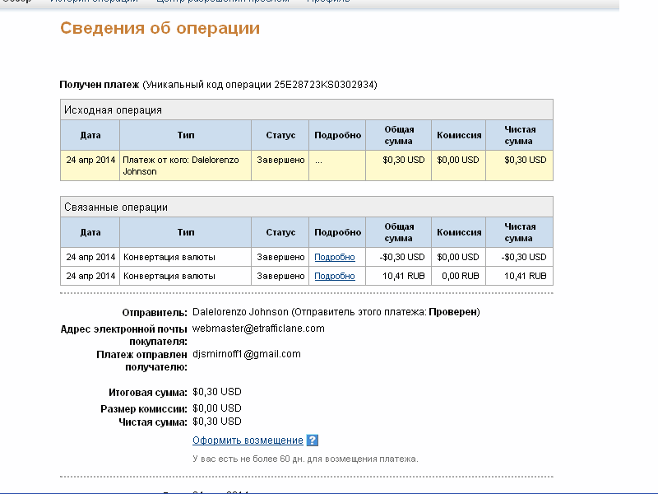Image resolution: width=658 pixels, height=494 pixels.
Task: Click 'Тип' header in Исходная операция table
Action: pos(186,135)
